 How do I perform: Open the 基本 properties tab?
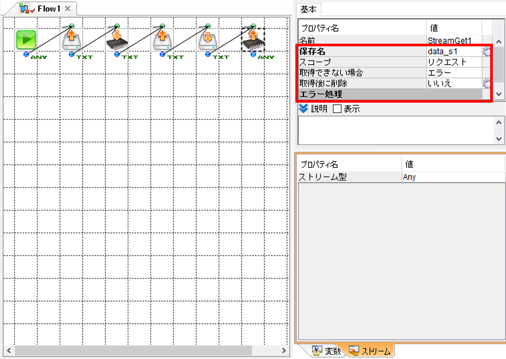point(308,9)
